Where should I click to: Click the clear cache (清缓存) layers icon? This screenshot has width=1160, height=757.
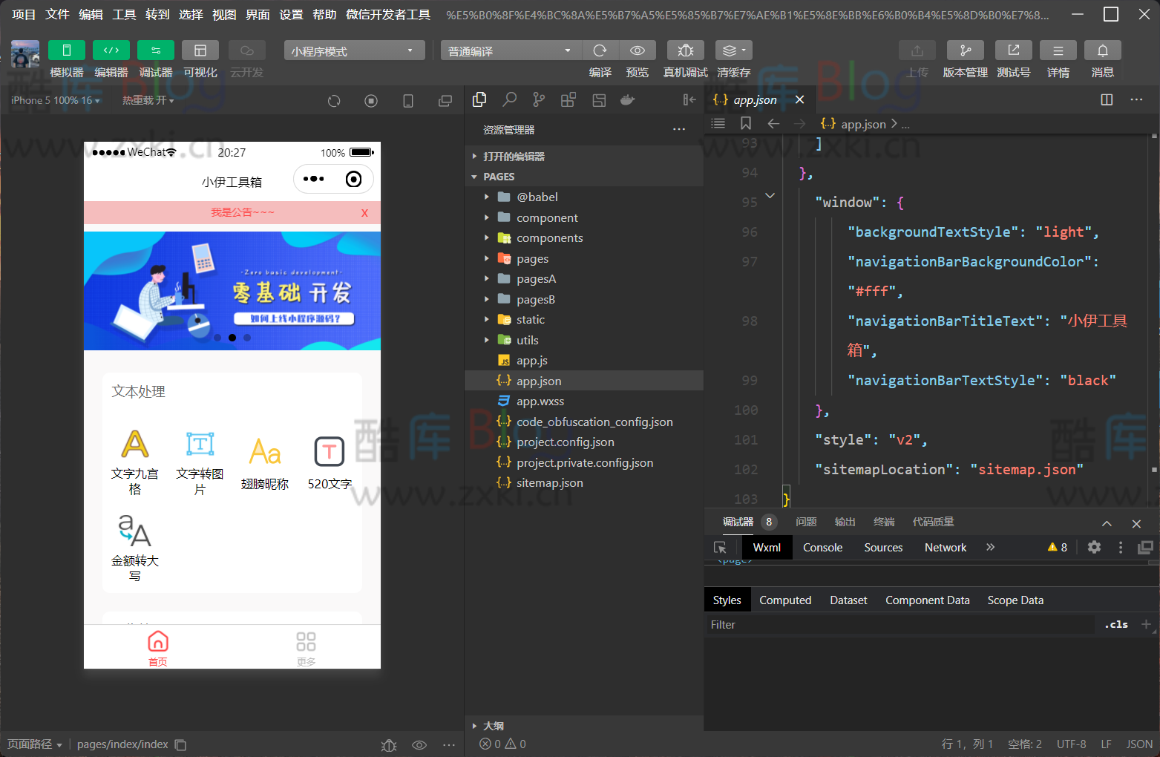click(733, 50)
